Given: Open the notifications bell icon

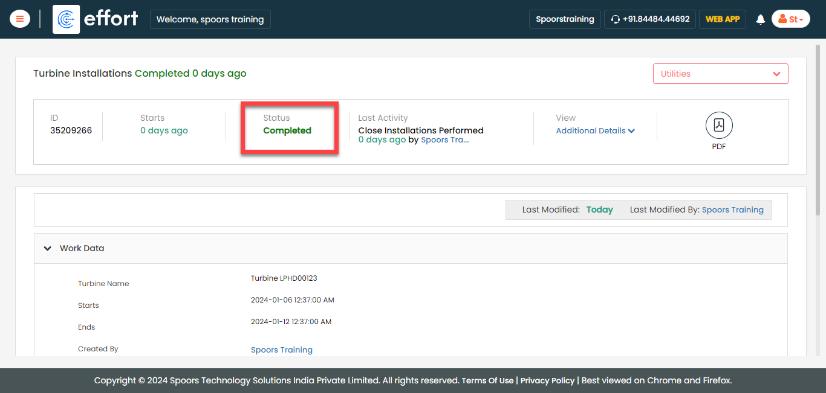Looking at the screenshot, I should click(760, 19).
